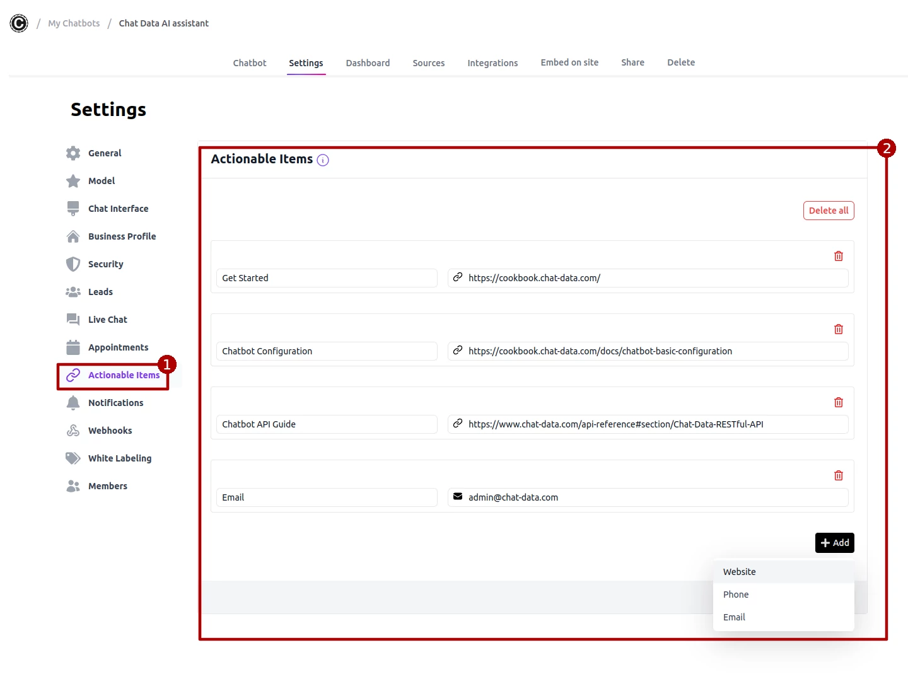Screen dimensions: 908x691
Task: Click the Delete all button
Action: pyautogui.click(x=829, y=211)
